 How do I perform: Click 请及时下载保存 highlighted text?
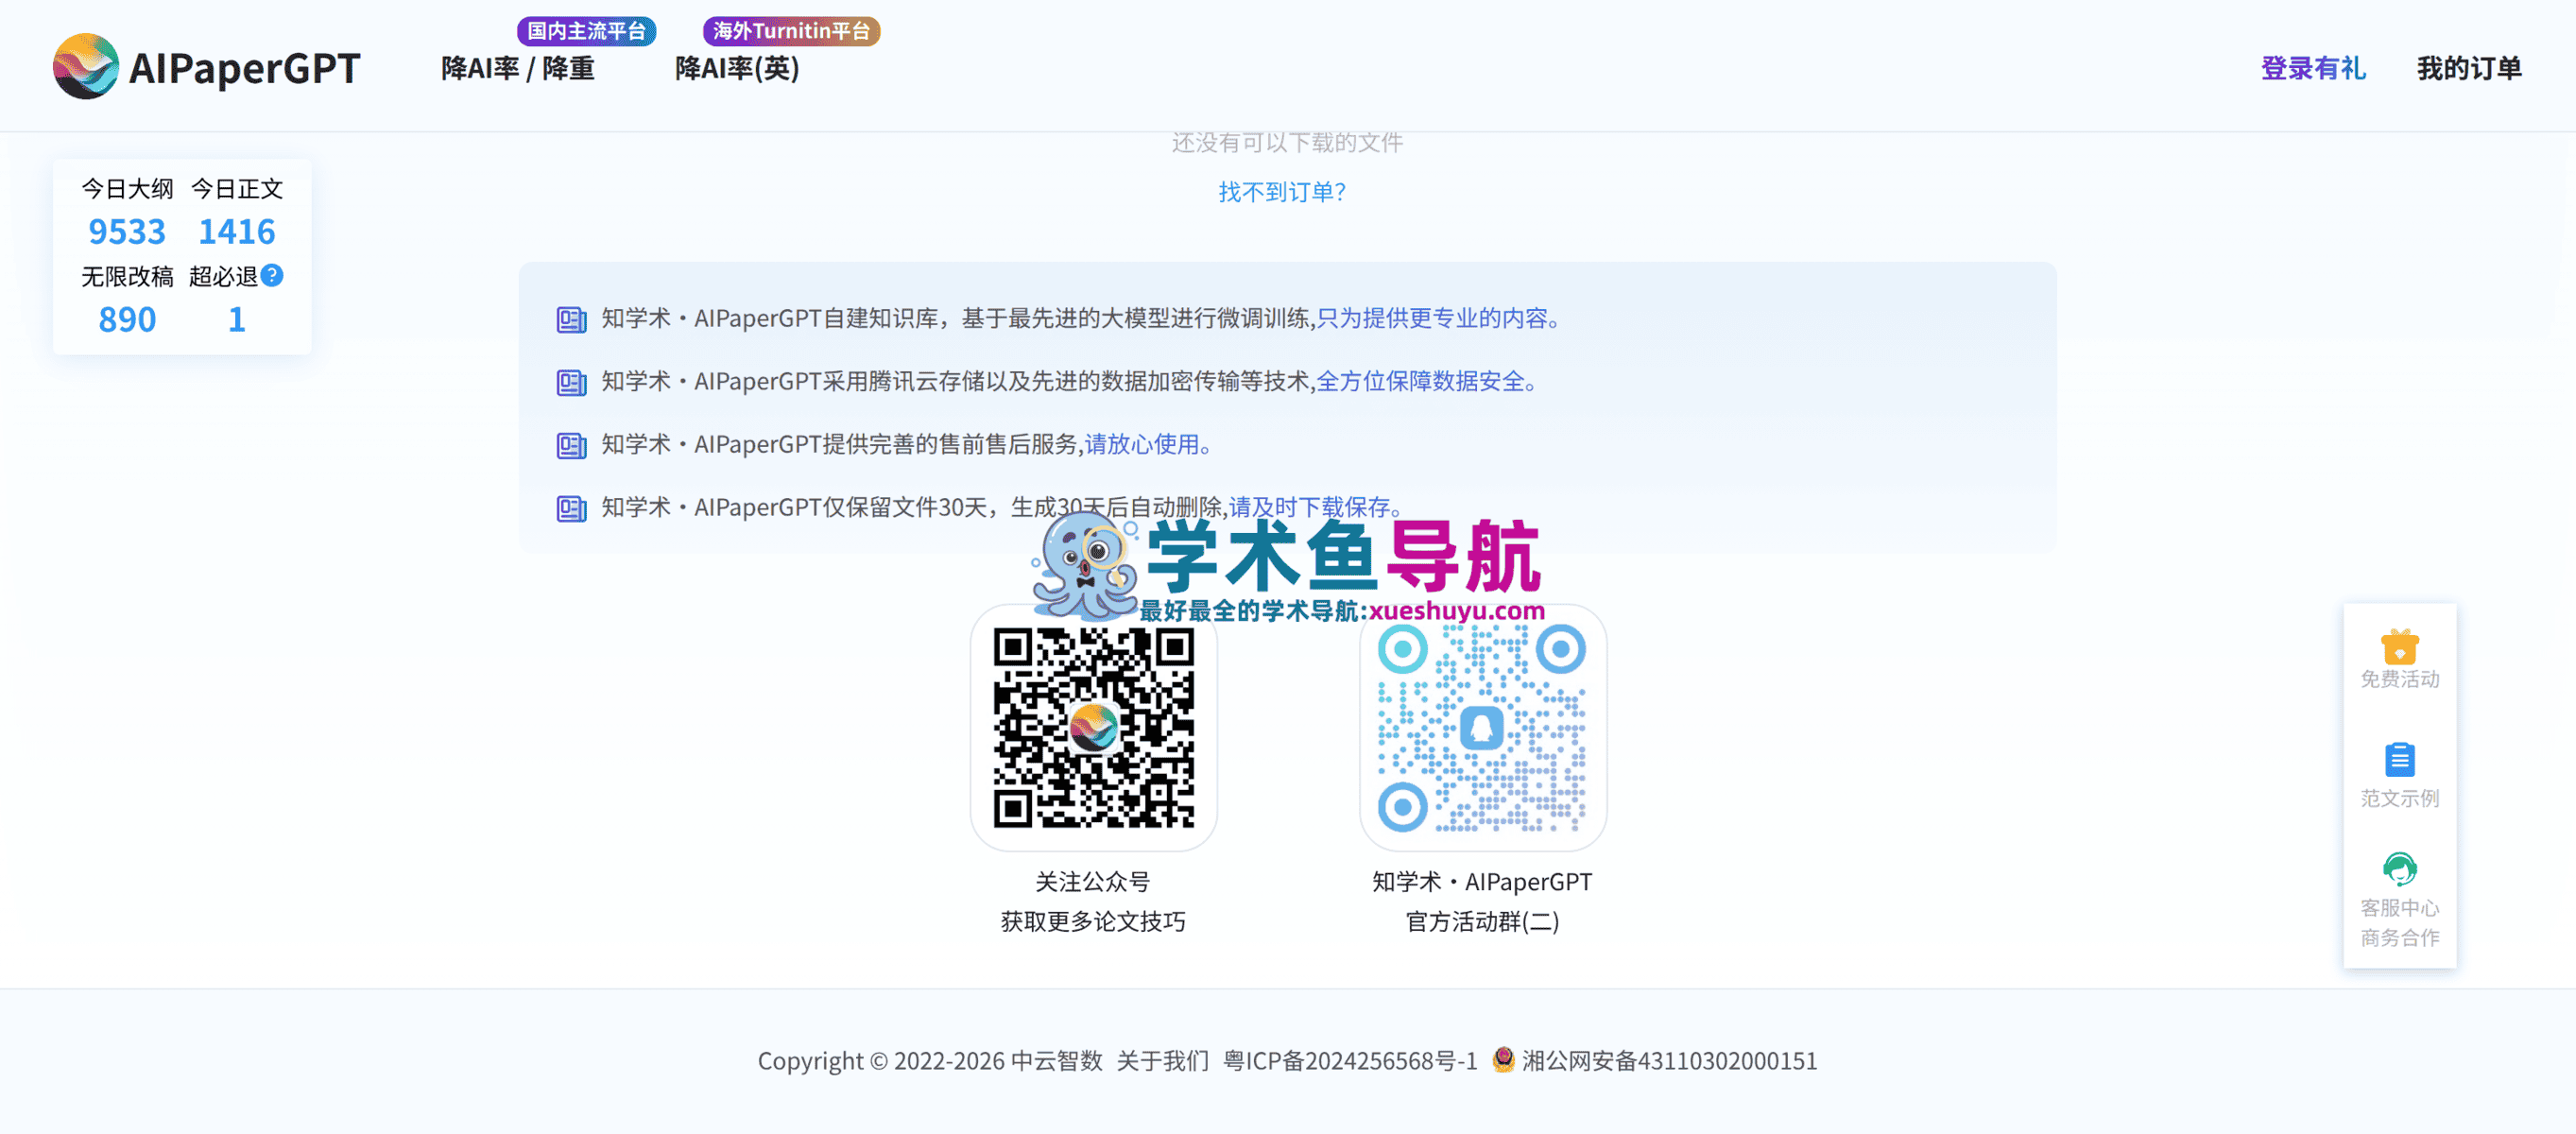1315,507
